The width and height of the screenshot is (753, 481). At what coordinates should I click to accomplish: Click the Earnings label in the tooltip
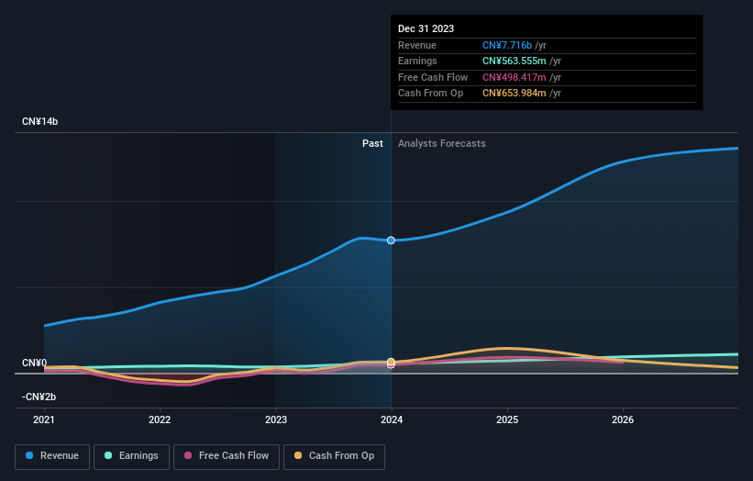pyautogui.click(x=417, y=61)
